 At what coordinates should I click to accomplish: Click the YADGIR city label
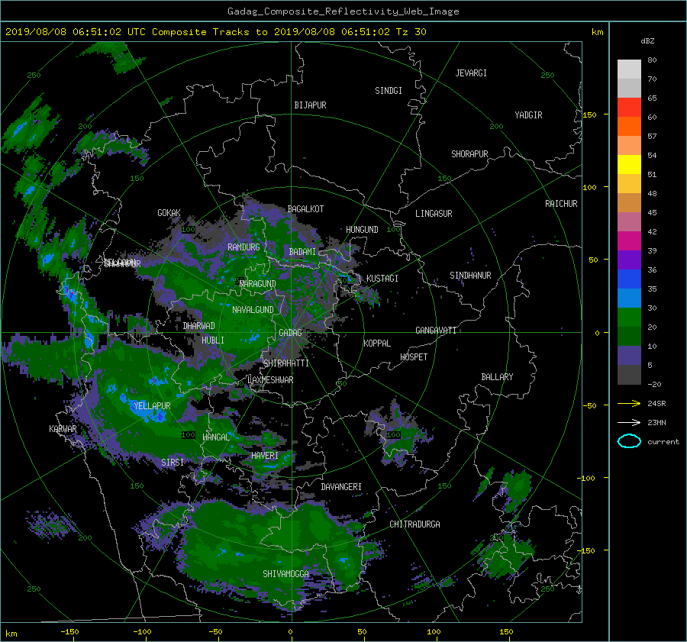point(528,115)
